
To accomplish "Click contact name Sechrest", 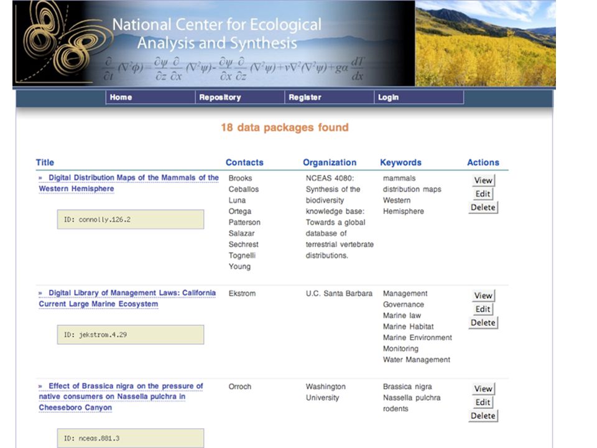I will (x=243, y=244).
